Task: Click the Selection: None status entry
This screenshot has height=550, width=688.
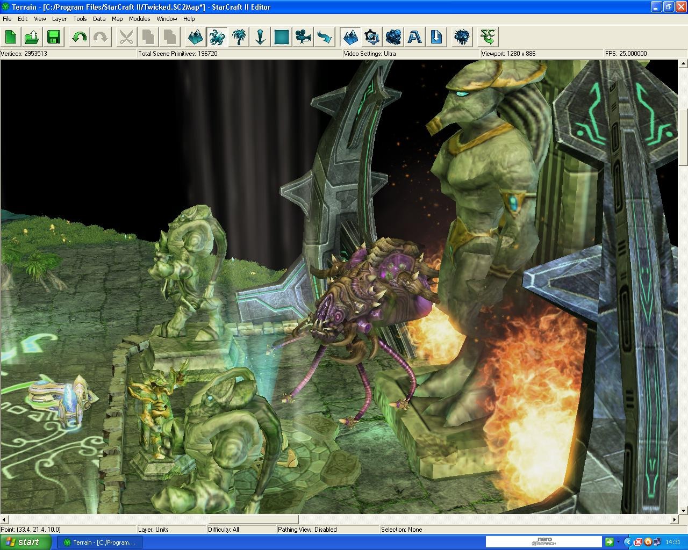Action: point(402,530)
